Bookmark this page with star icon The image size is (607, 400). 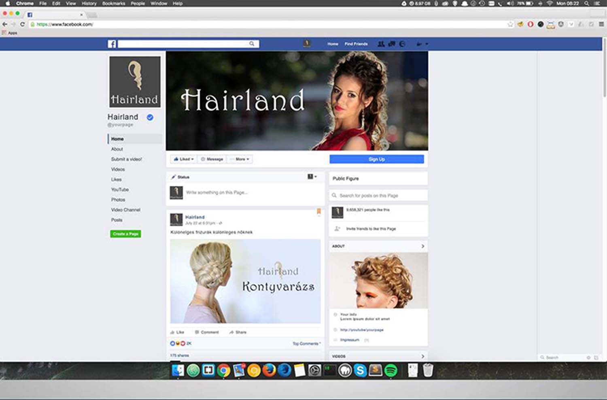(510, 24)
